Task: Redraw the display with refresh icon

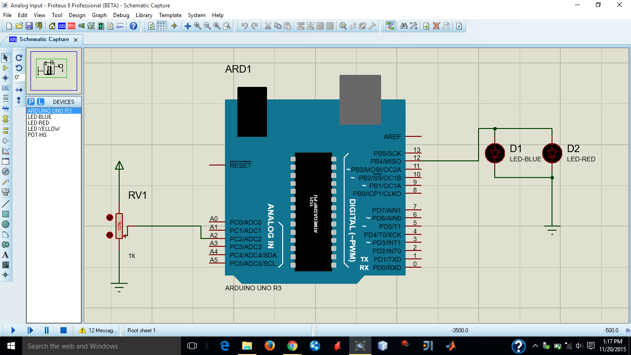Action: 151,26
